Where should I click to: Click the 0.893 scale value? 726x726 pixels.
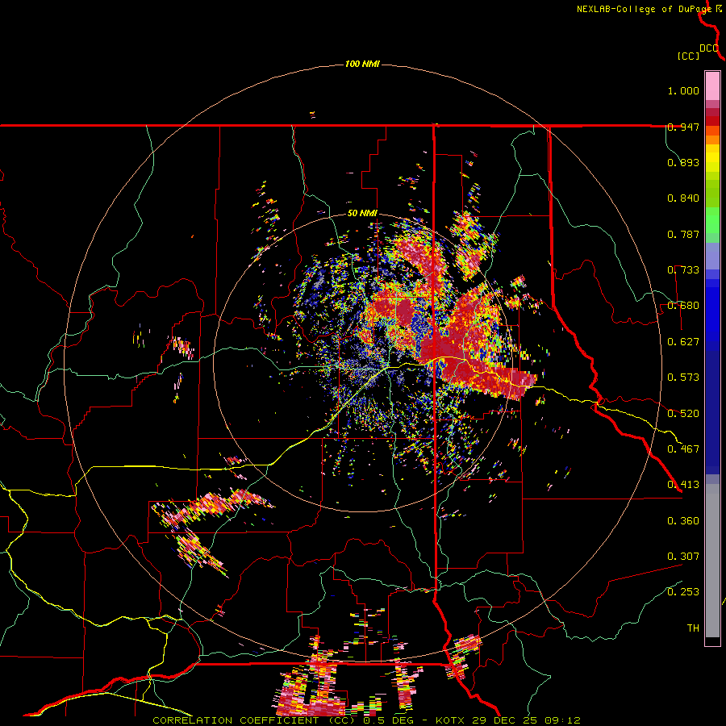pyautogui.click(x=683, y=162)
